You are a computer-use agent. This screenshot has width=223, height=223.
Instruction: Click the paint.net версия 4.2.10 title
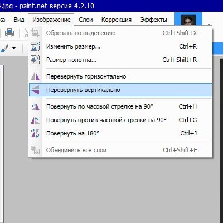pyautogui.click(x=56, y=6)
